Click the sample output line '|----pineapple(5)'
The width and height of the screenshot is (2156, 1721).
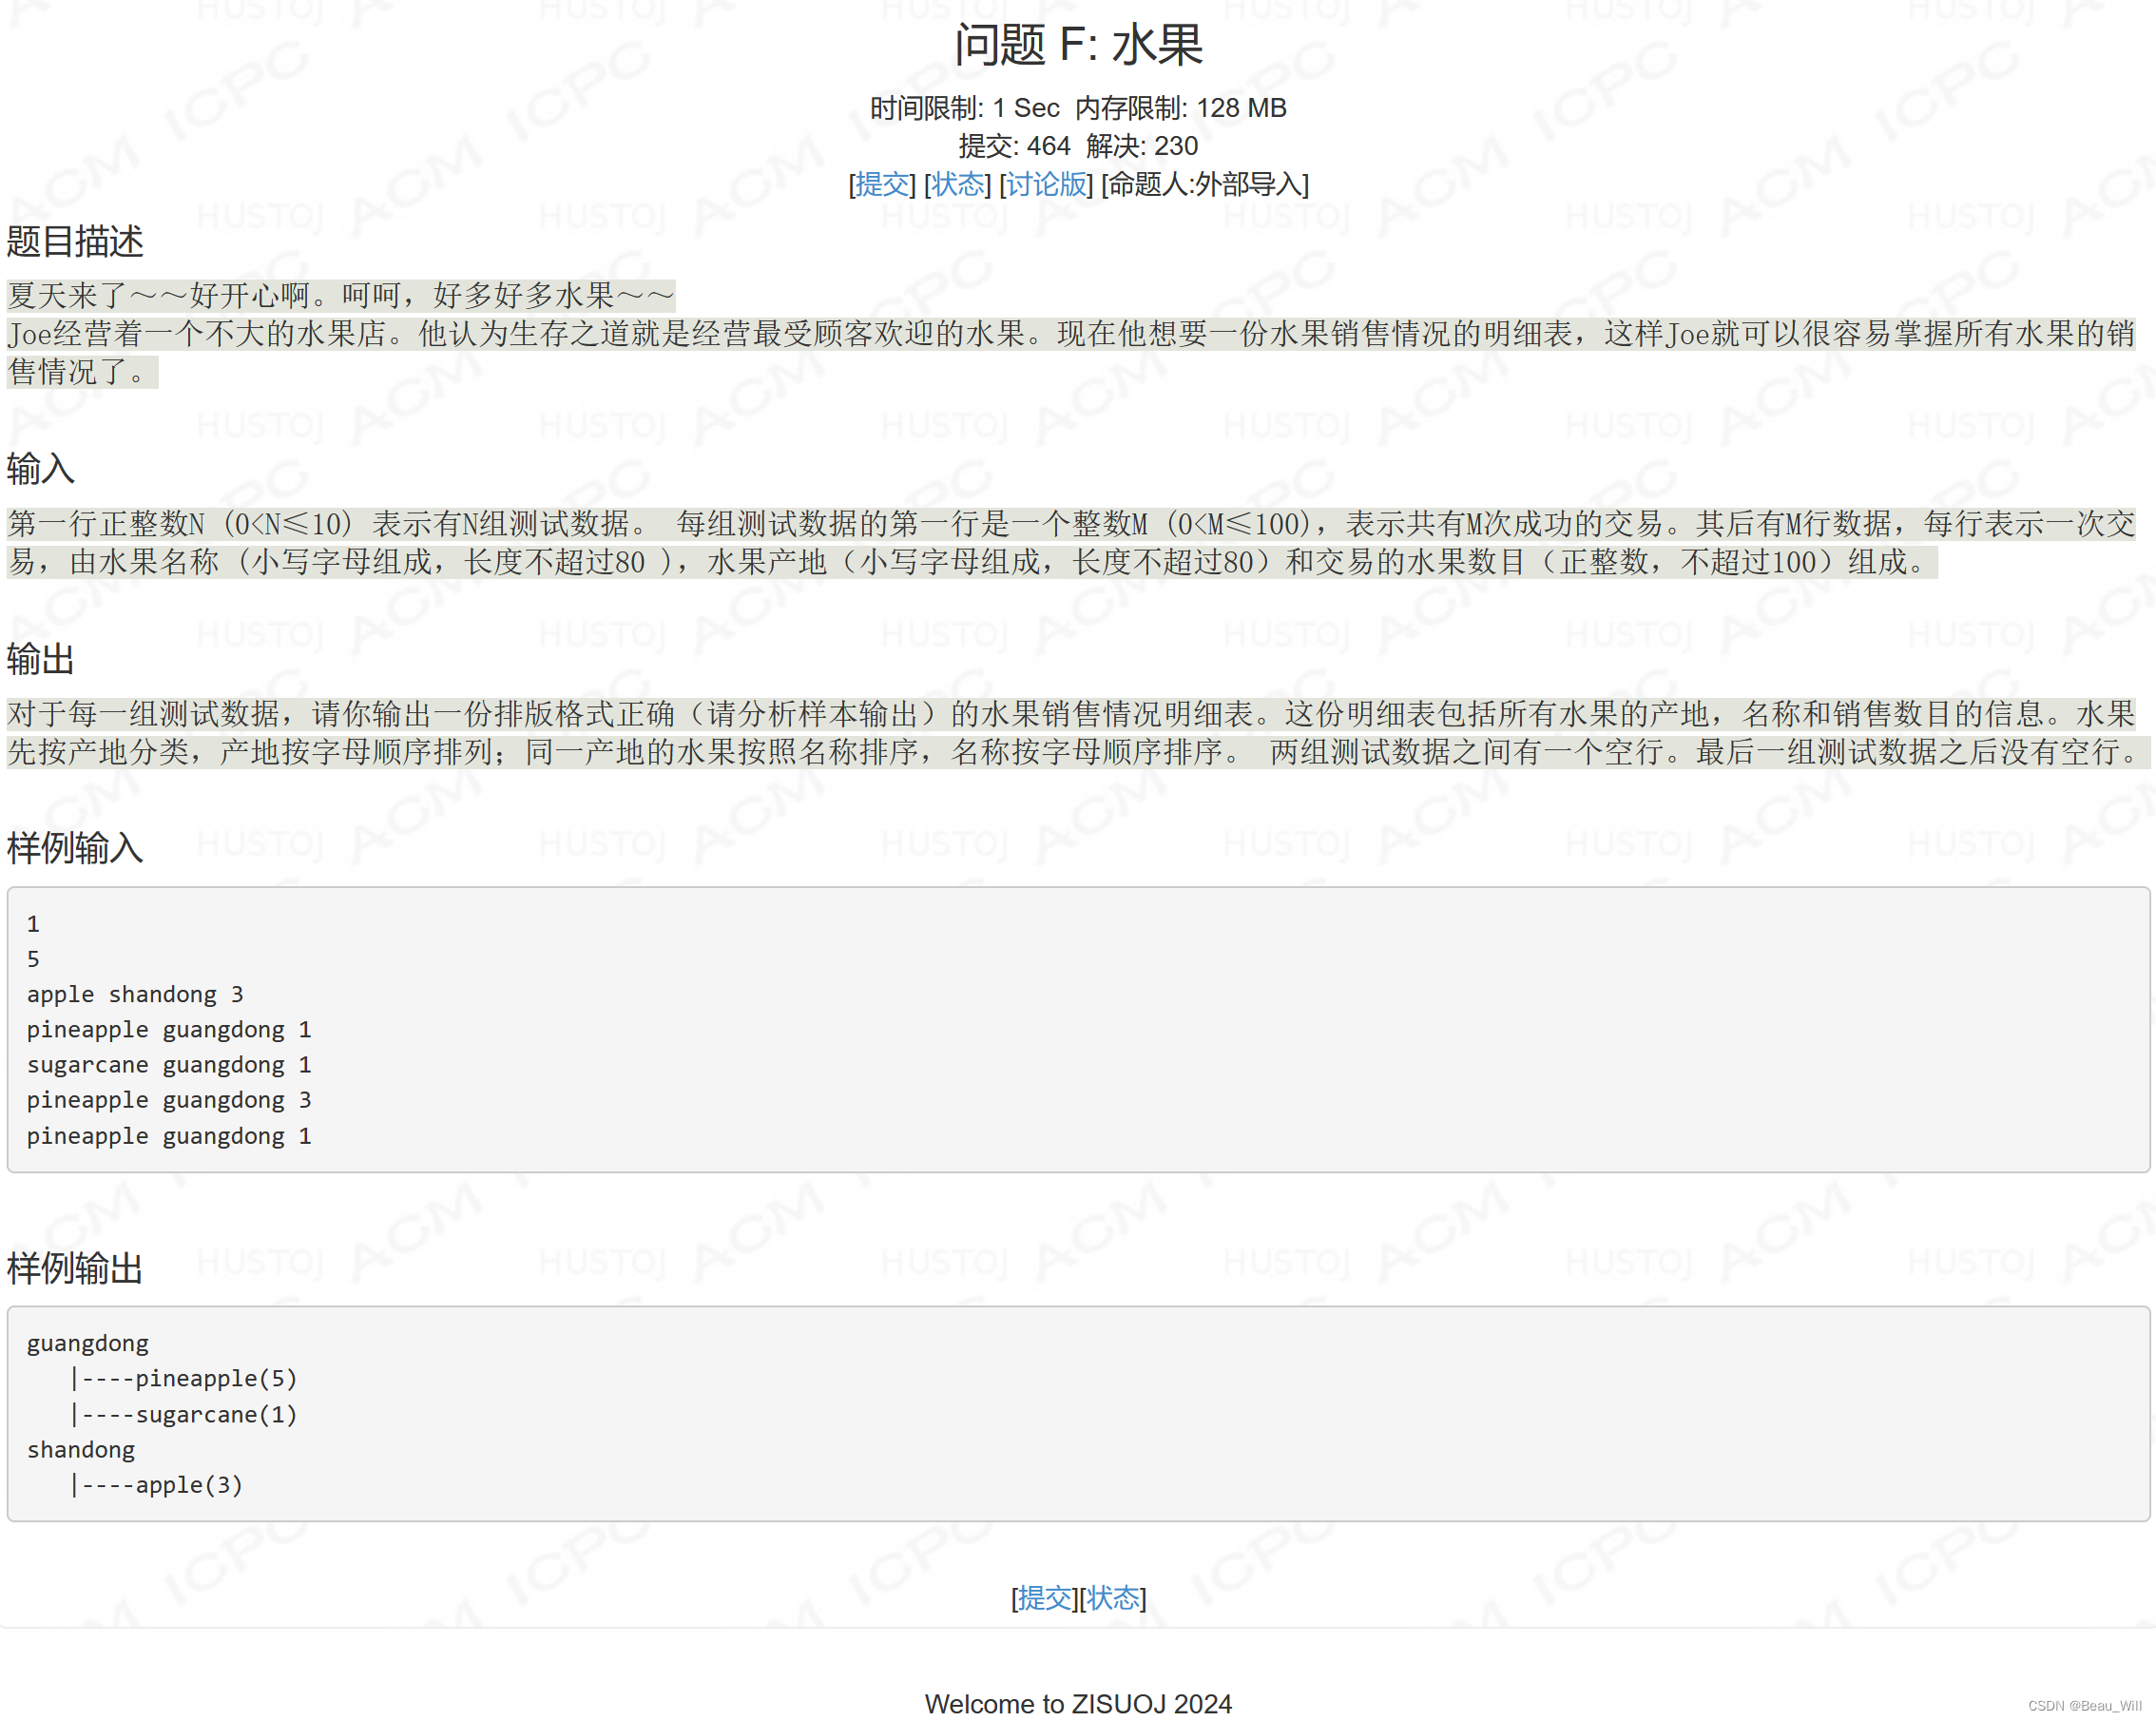coord(183,1378)
